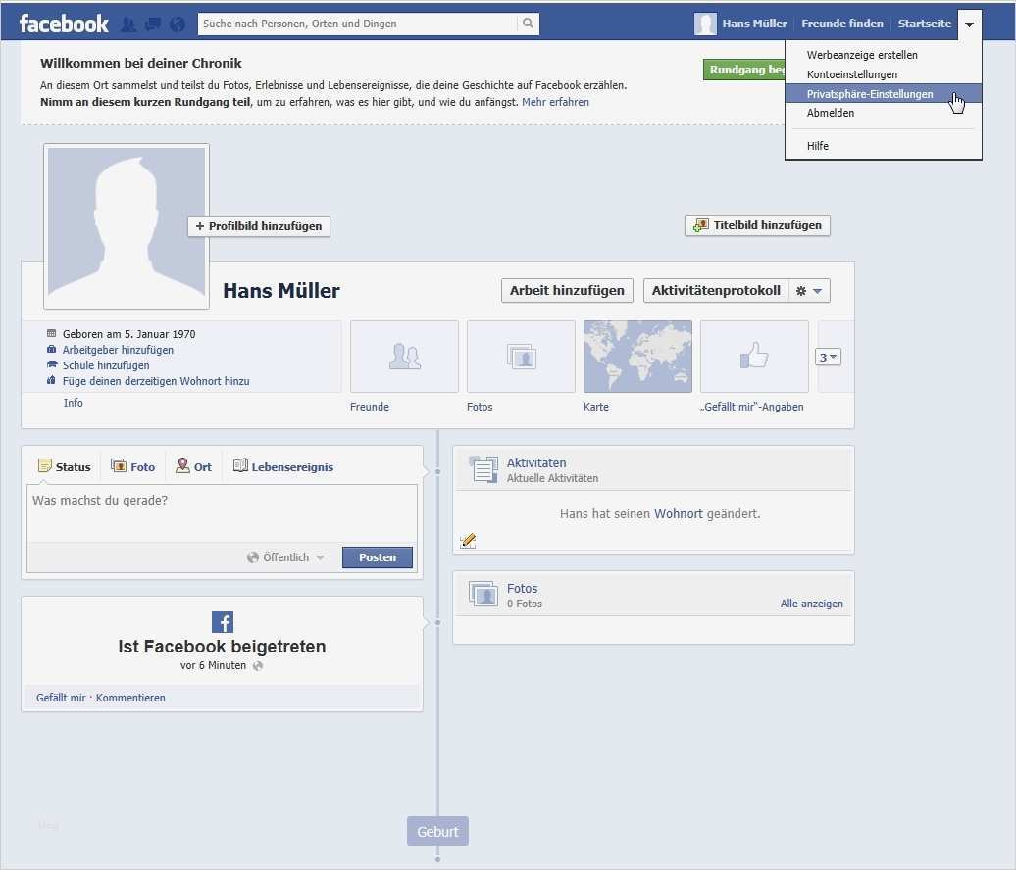The height and width of the screenshot is (870, 1016).
Task: Click the Geburt timeline marker
Action: click(x=437, y=831)
